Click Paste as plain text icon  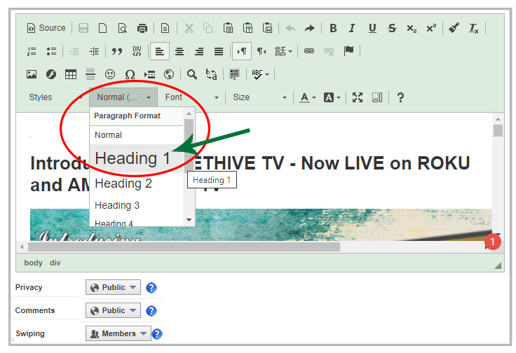click(247, 28)
